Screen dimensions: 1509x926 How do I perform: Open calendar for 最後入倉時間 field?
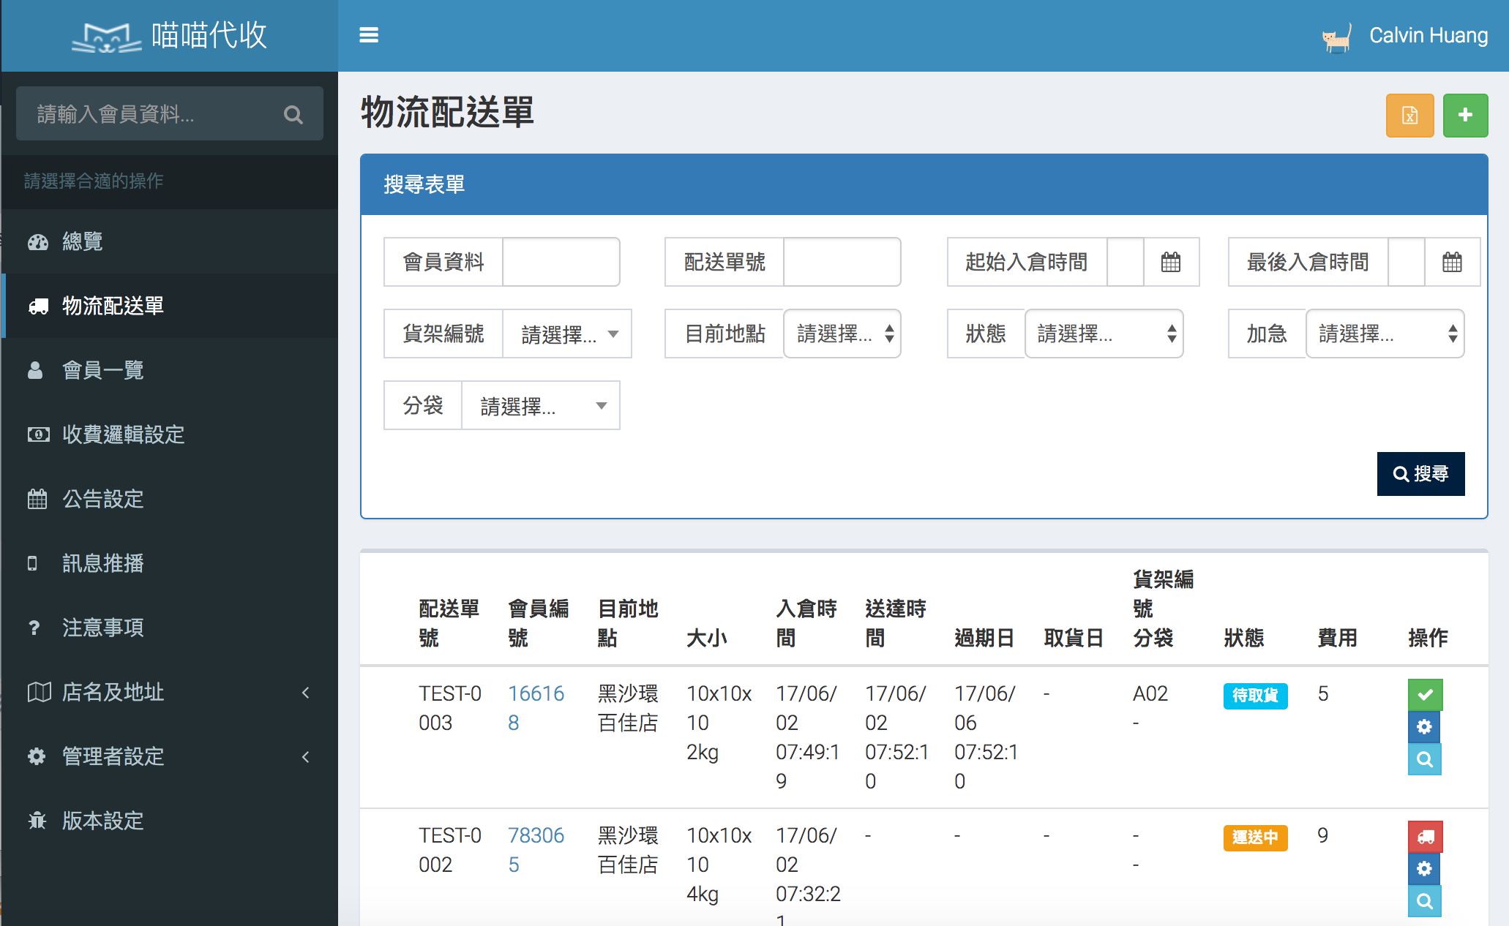pyautogui.click(x=1452, y=262)
